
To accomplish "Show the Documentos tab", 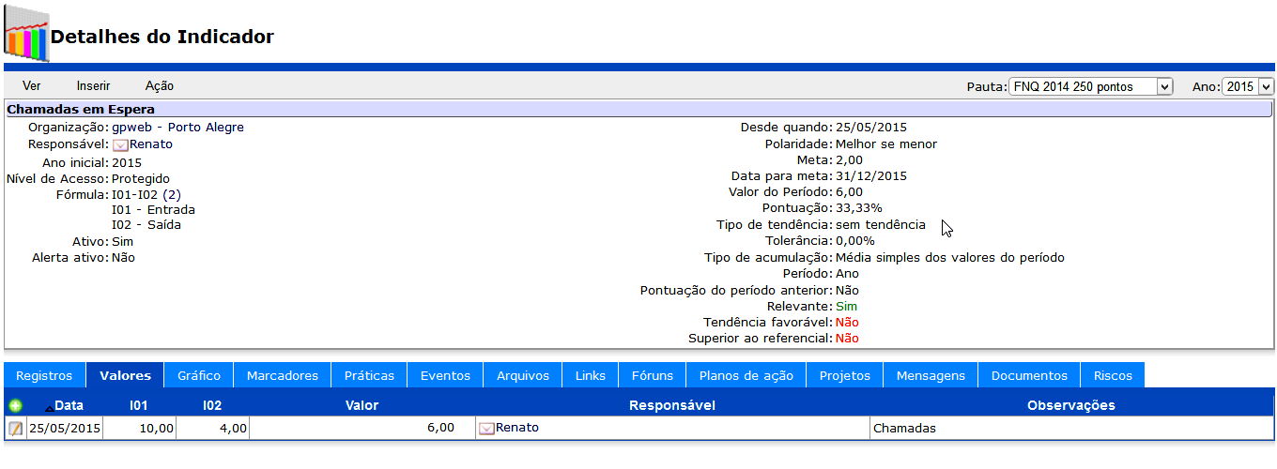I will [x=1029, y=375].
